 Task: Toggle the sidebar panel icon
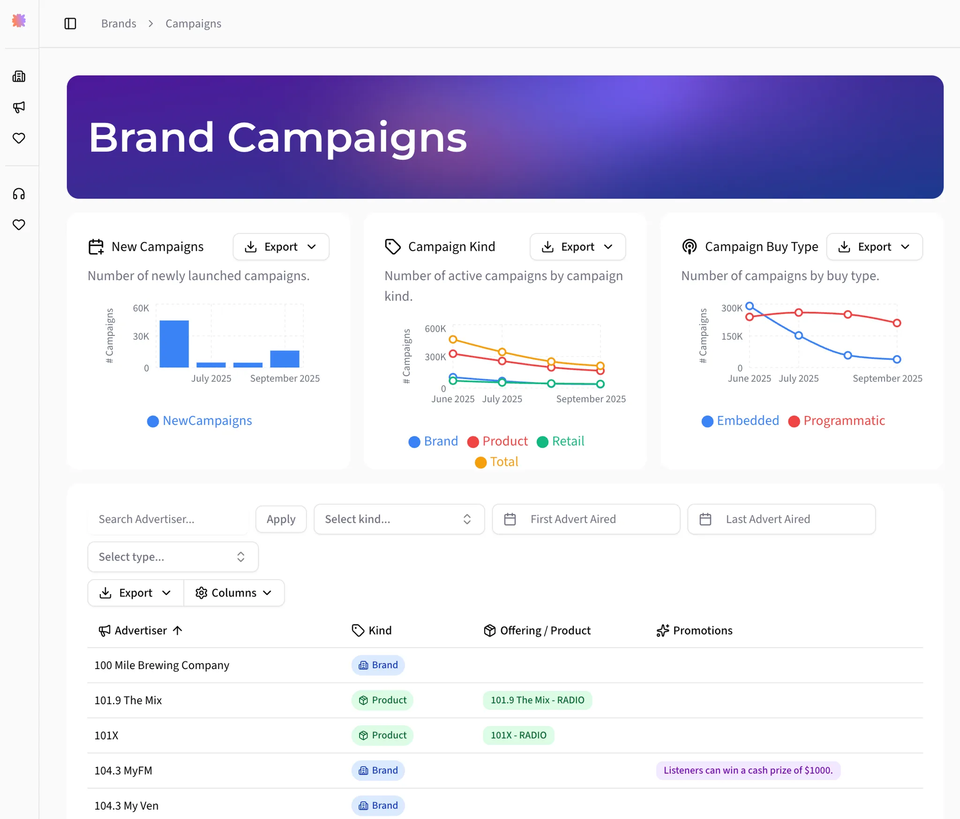coord(70,23)
